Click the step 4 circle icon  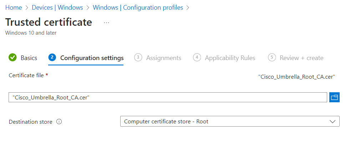coord(197,58)
